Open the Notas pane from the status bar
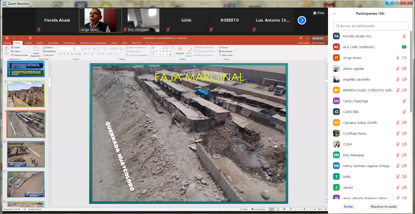This screenshot has height=214, width=415. tap(244, 209)
